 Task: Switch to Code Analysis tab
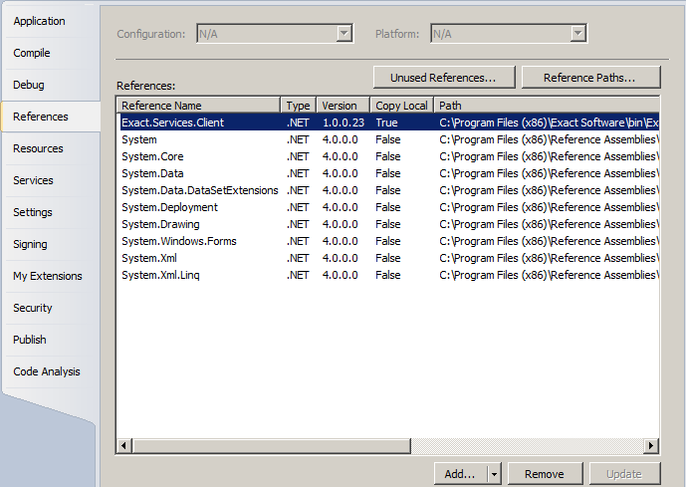pos(47,371)
